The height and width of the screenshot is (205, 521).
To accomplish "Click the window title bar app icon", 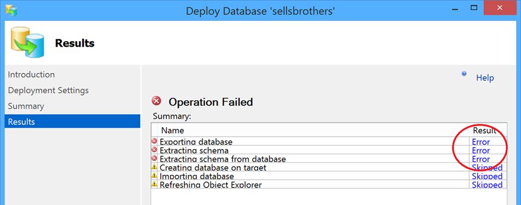I will click(x=12, y=10).
